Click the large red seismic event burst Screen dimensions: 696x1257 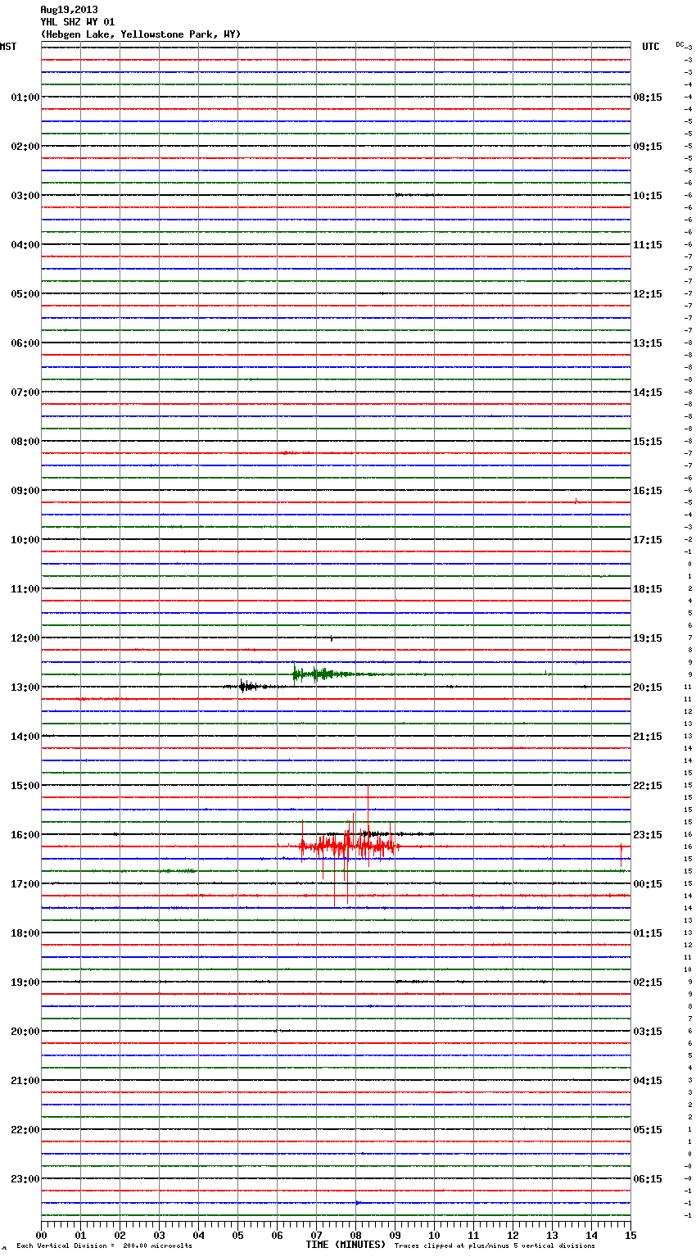[349, 846]
